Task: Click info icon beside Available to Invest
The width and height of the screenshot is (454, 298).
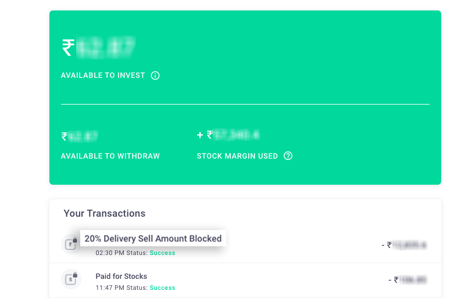Action: tap(155, 76)
